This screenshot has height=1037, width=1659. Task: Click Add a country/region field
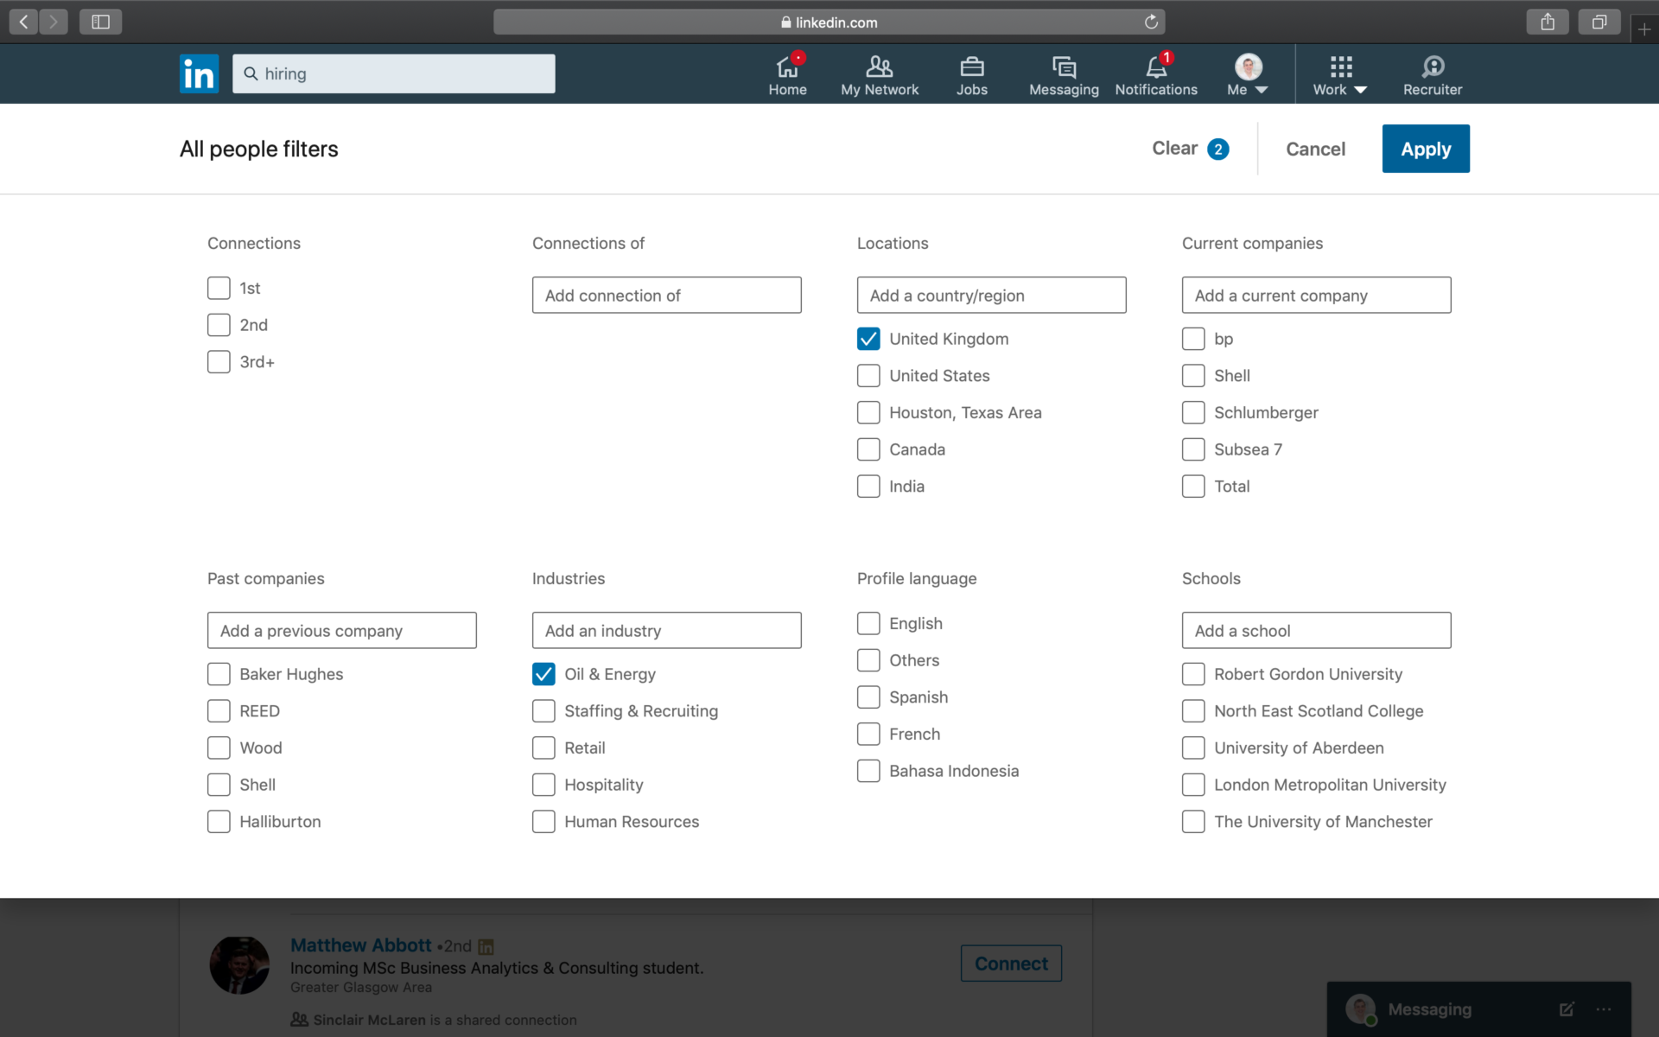991,296
